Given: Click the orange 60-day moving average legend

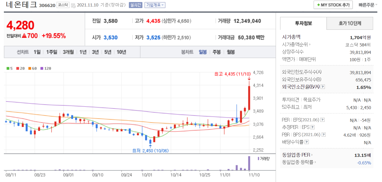Looking at the screenshot, I should click(32, 68).
